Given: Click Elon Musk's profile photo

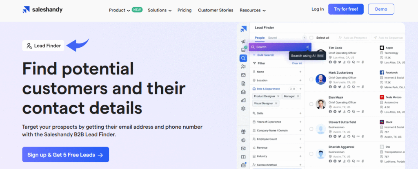Looking at the screenshot, I should [321, 104].
